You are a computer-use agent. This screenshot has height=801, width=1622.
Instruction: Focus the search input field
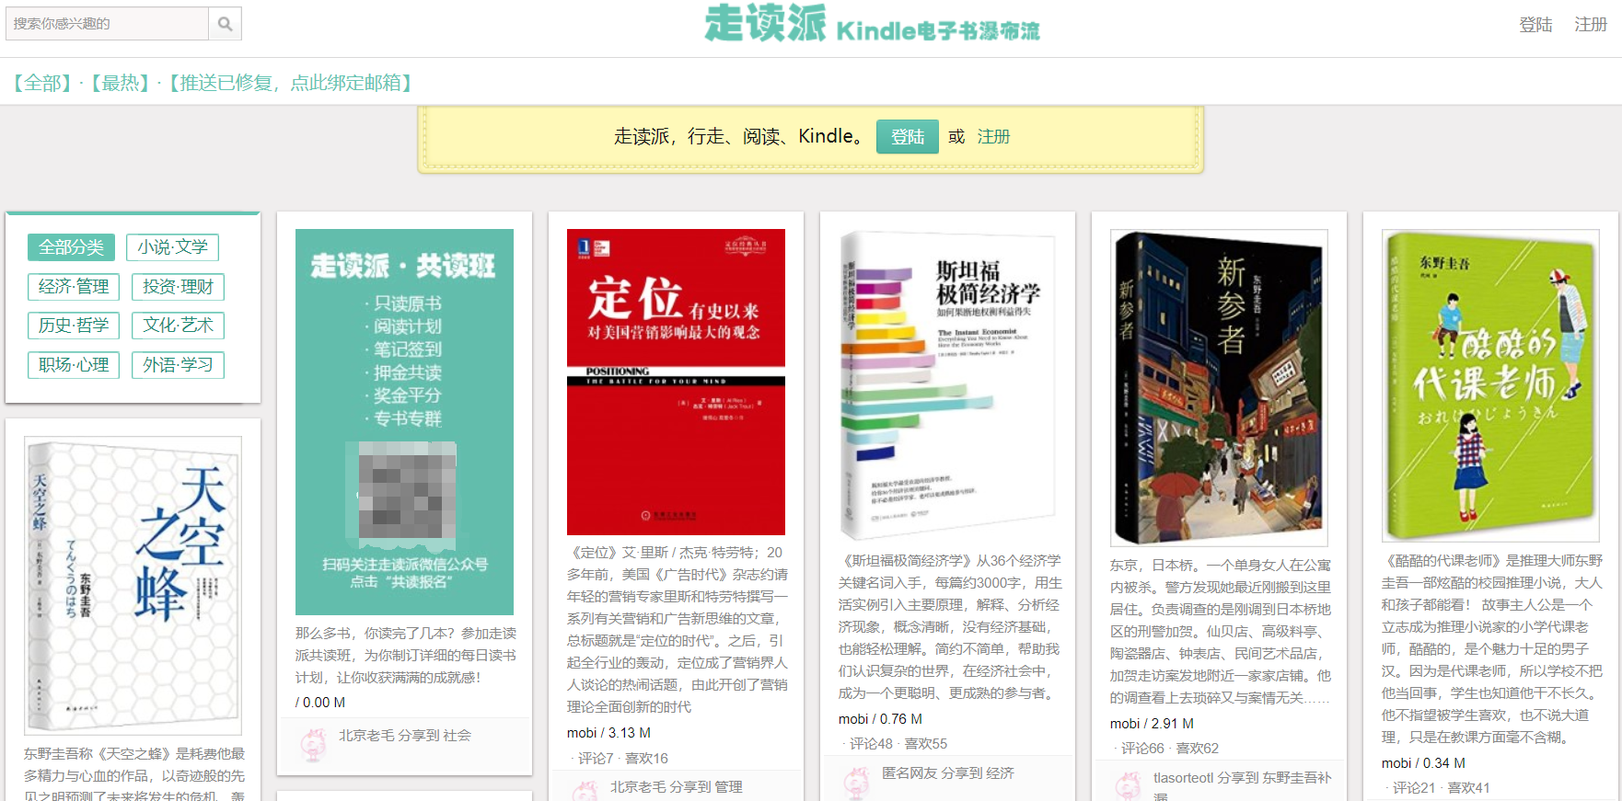(107, 24)
